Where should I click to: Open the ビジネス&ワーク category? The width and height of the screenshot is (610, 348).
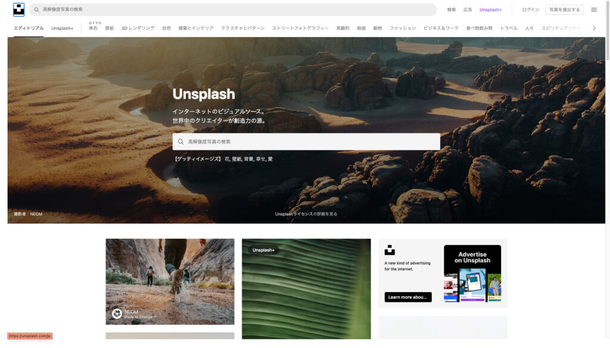pyautogui.click(x=441, y=28)
